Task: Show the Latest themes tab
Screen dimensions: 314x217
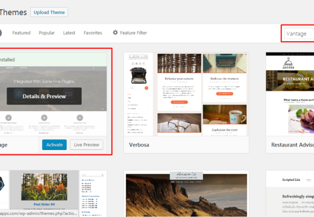Action: point(69,33)
